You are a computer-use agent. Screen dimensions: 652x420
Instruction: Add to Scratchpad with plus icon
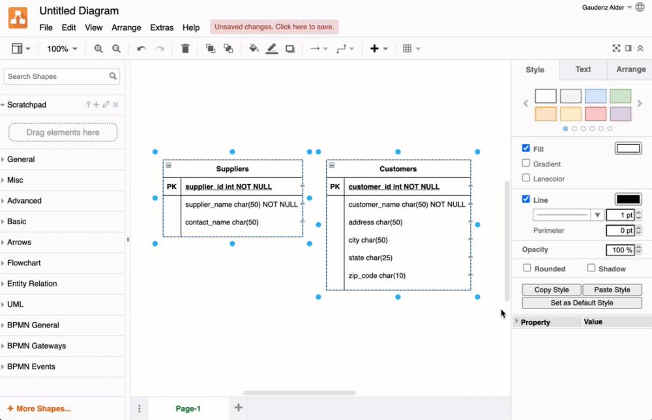point(96,104)
